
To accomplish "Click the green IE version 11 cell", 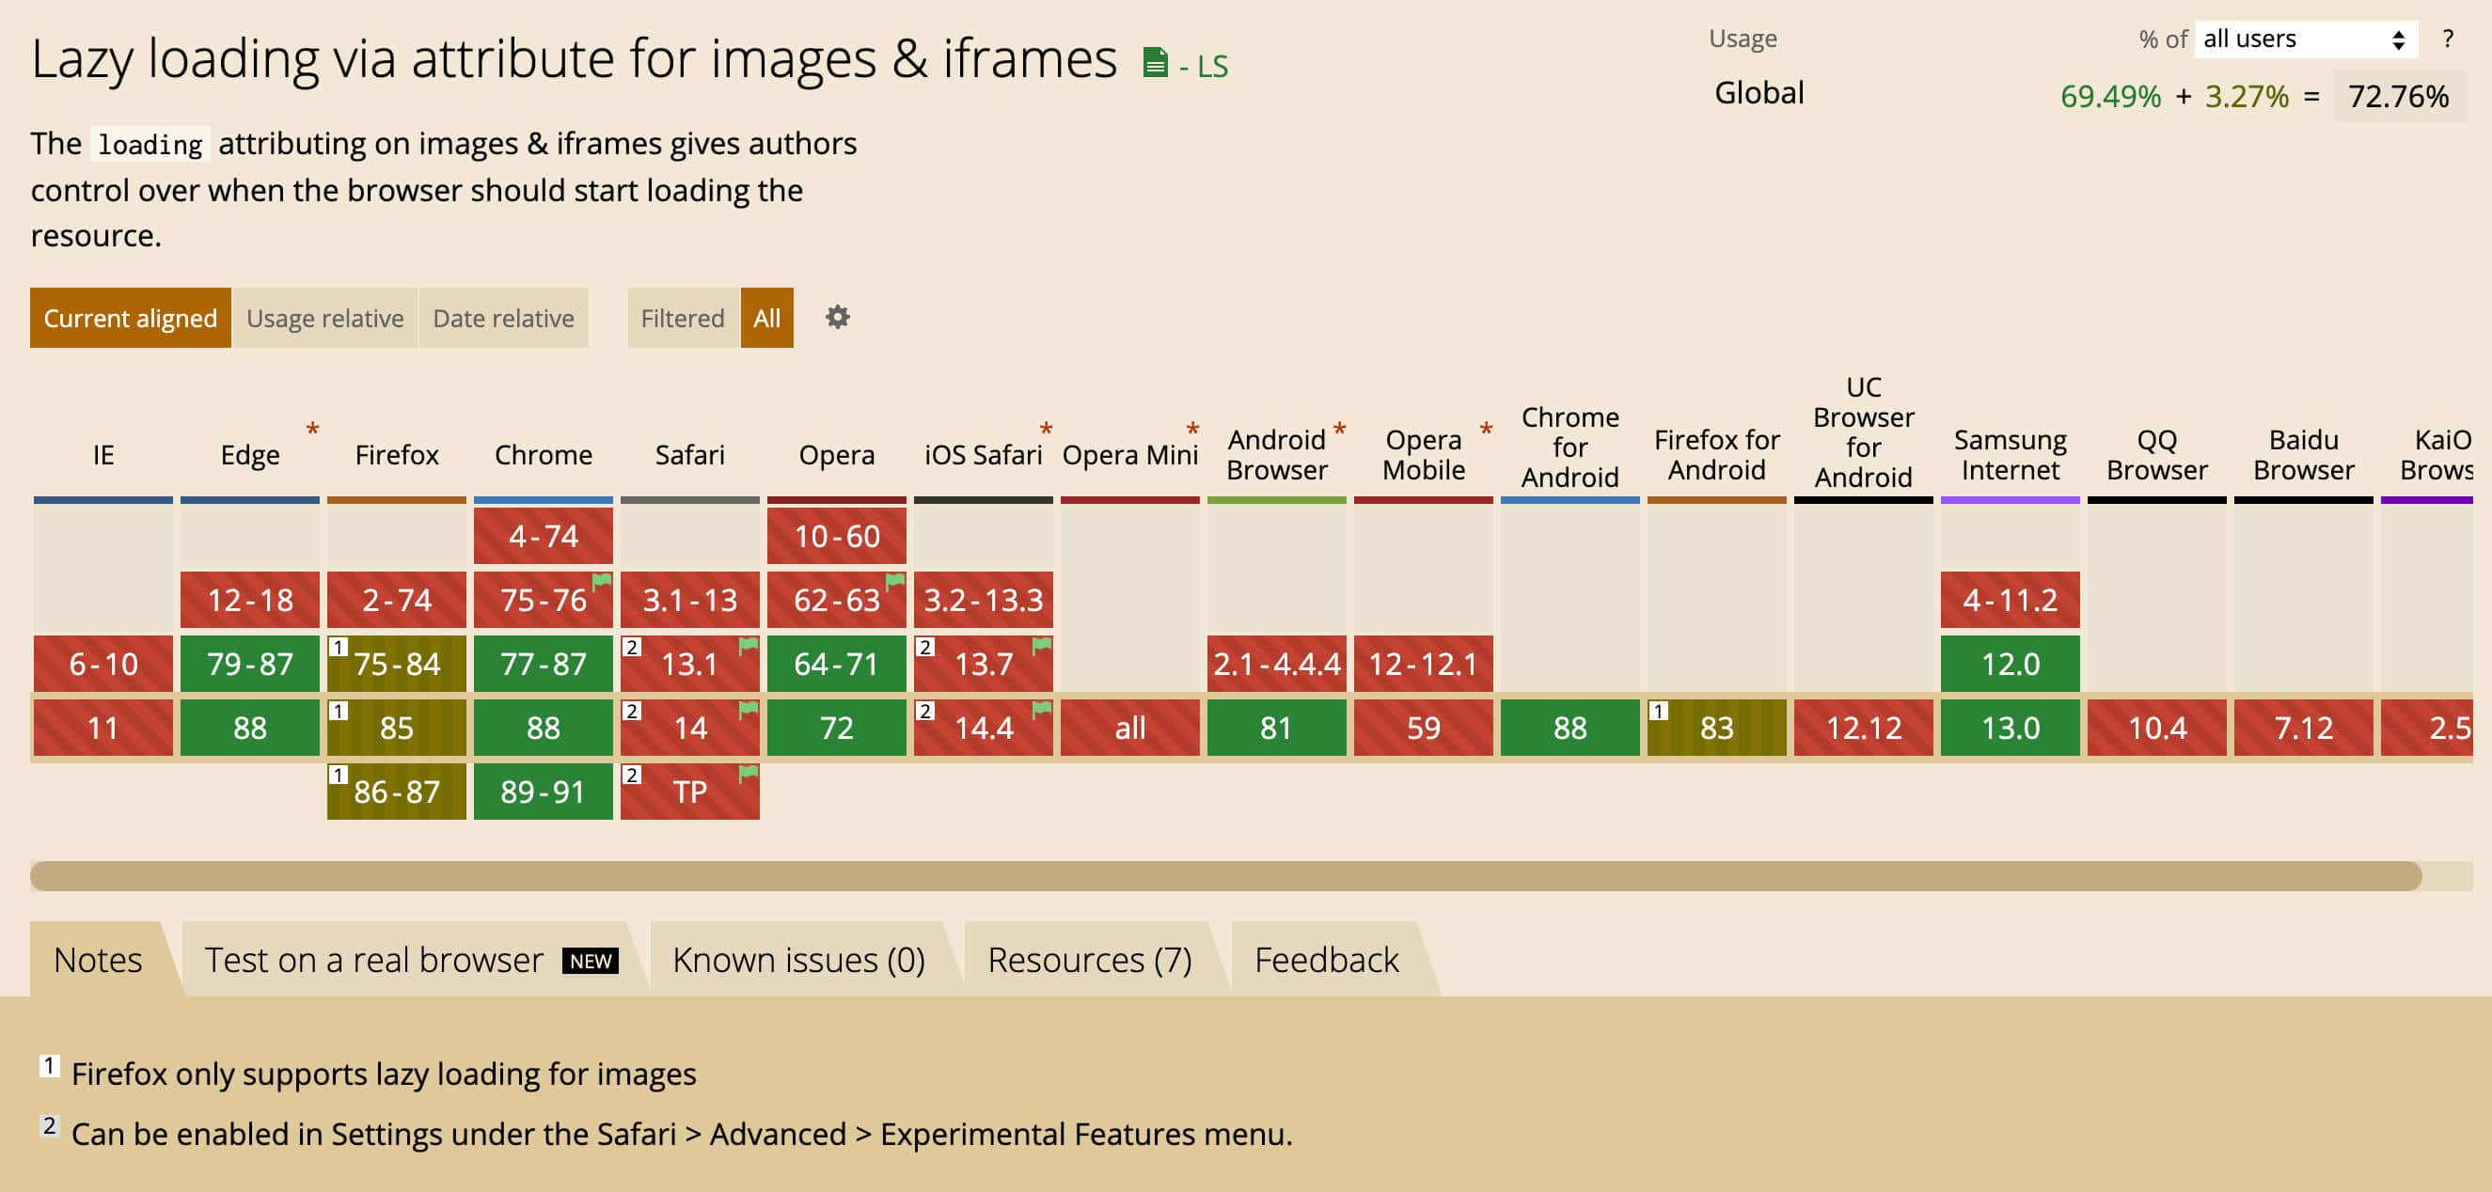I will click(102, 727).
